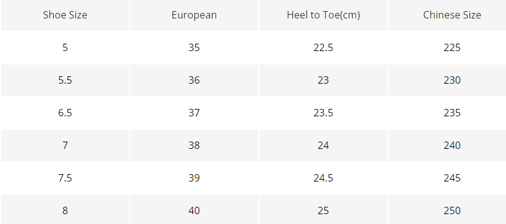Screen dimensions: 506x224
Task: Click Chinese size 240 cell
Action: click(x=452, y=146)
